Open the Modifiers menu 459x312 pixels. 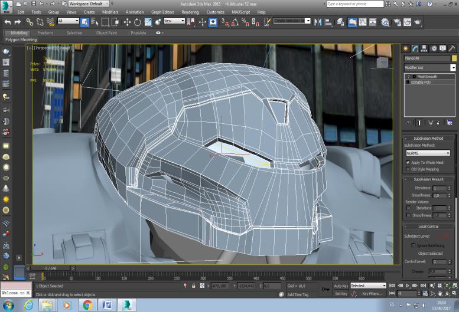click(x=110, y=12)
